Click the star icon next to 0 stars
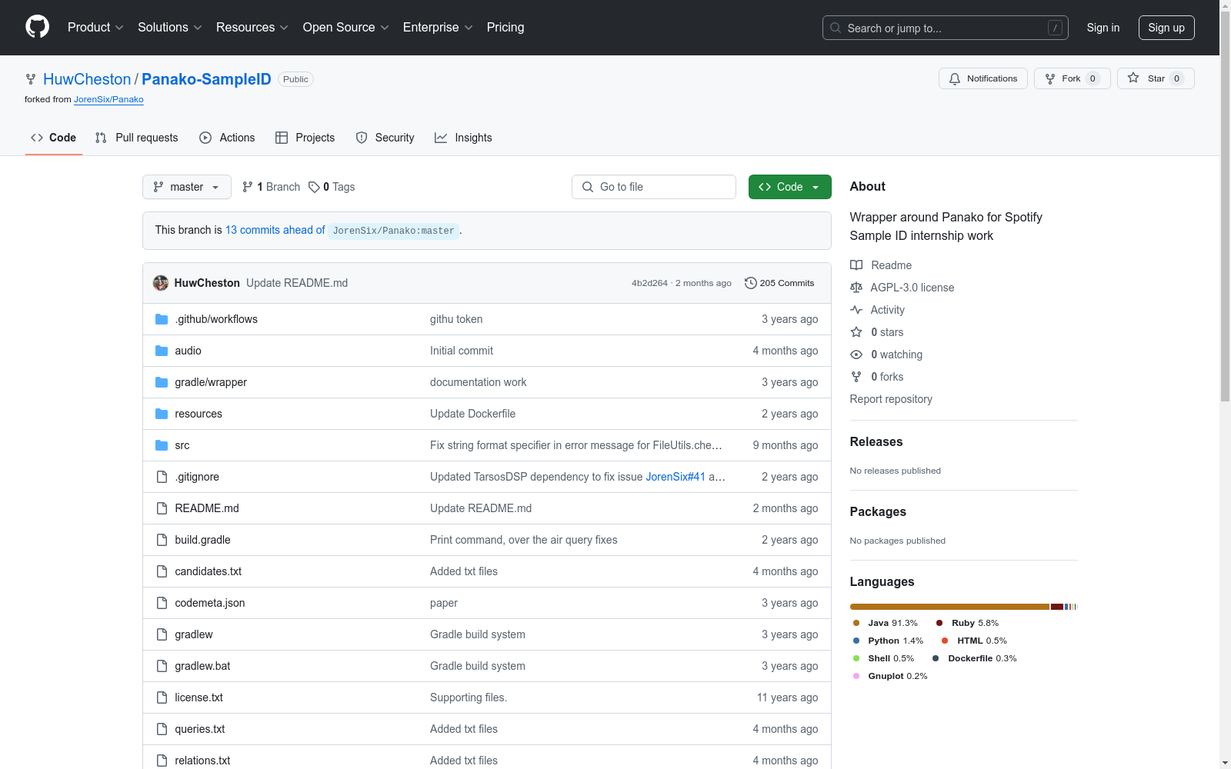This screenshot has width=1231, height=769. coord(856,332)
